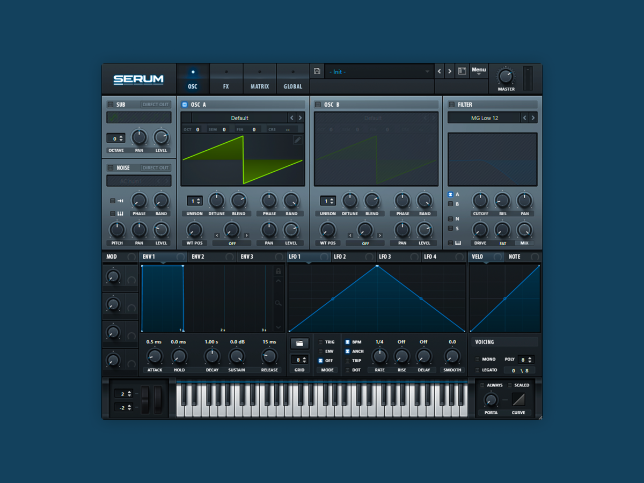Click the envelope lock icon
This screenshot has width=644, height=483.
click(x=278, y=271)
